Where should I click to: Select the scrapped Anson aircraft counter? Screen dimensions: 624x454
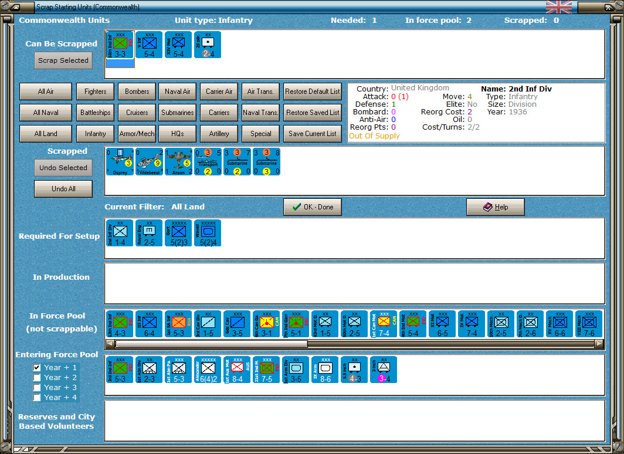[x=178, y=162]
